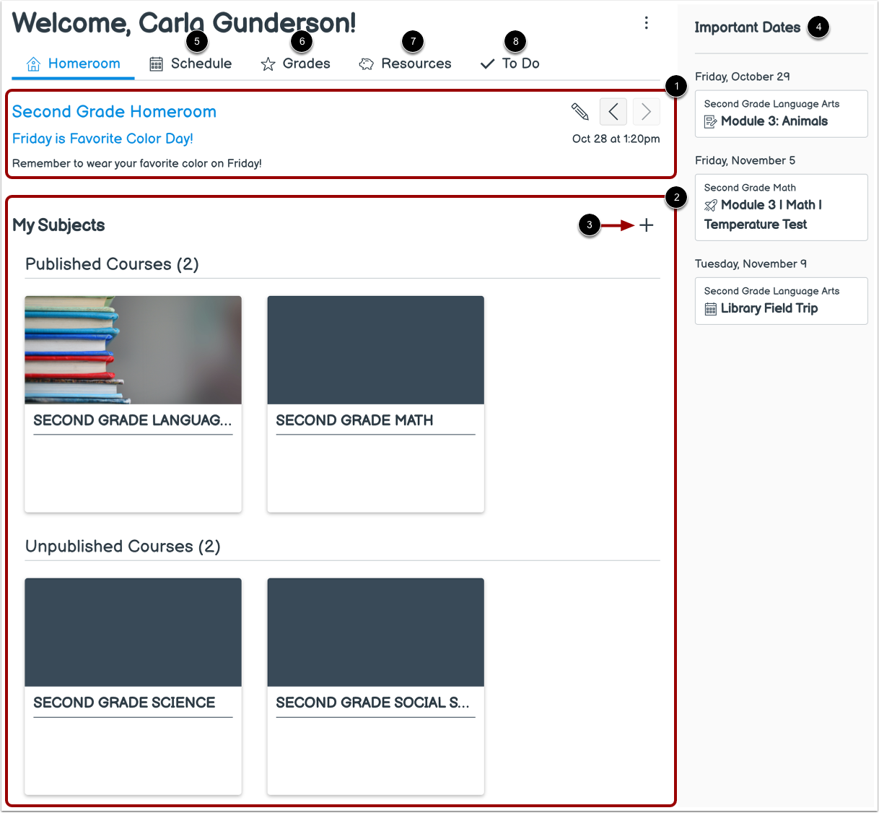Click the Second Grade Social Studies card image
The height and width of the screenshot is (813, 879).
375,632
